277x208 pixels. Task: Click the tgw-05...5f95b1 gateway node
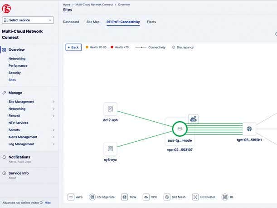(249, 129)
